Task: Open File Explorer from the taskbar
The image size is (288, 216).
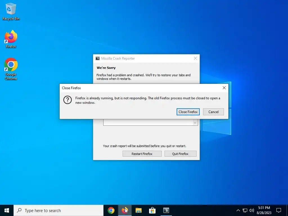Action: [138, 210]
